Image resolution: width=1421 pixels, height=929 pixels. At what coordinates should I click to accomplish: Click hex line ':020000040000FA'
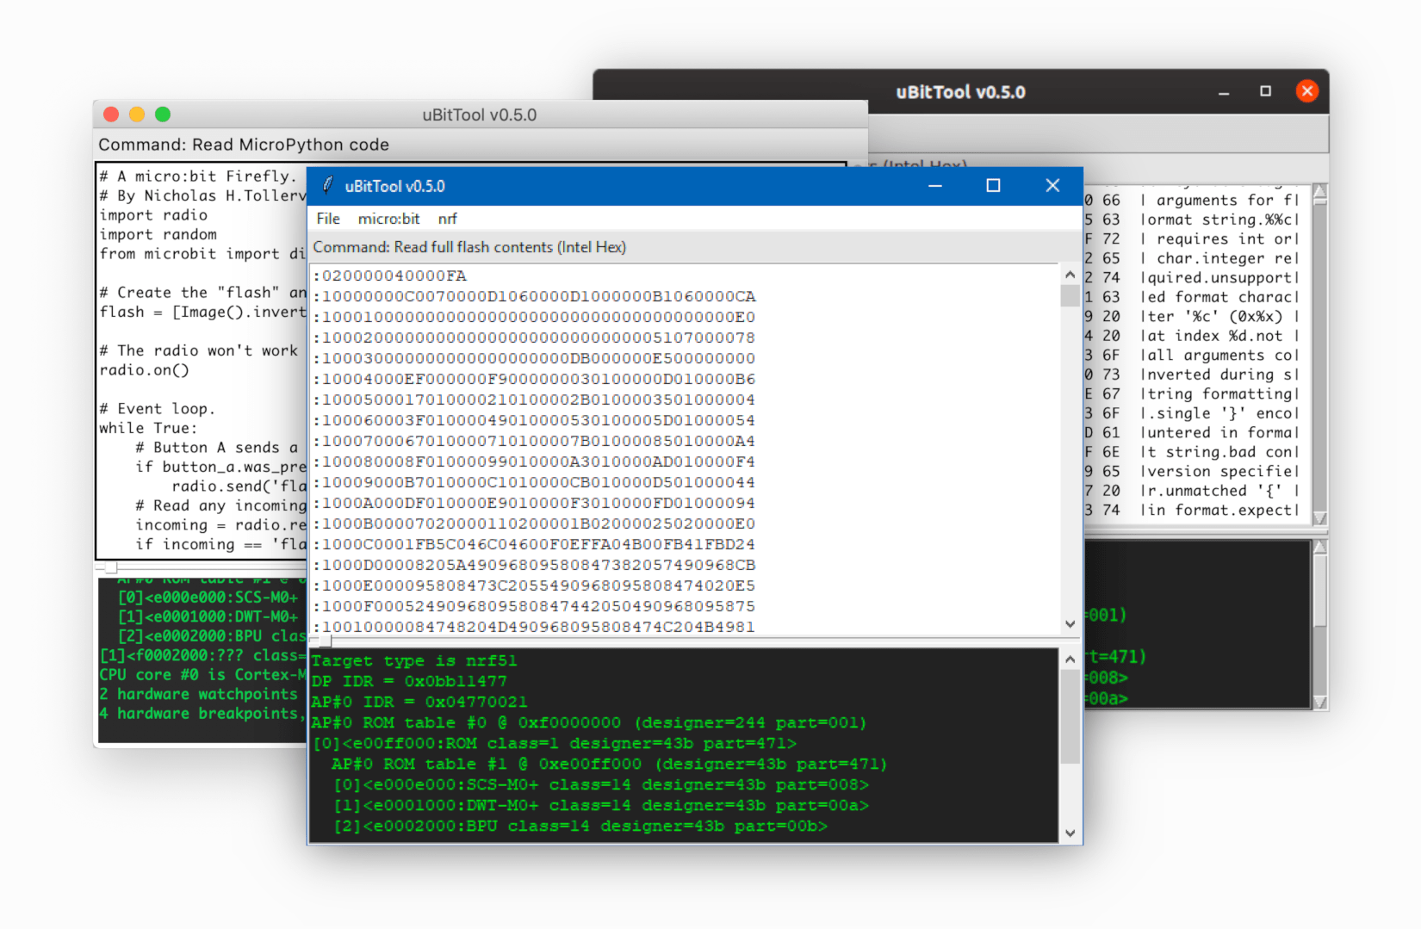(x=390, y=276)
